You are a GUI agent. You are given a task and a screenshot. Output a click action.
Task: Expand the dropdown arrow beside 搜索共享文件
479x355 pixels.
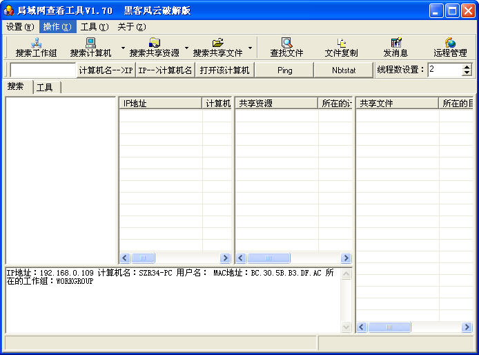tap(250, 48)
